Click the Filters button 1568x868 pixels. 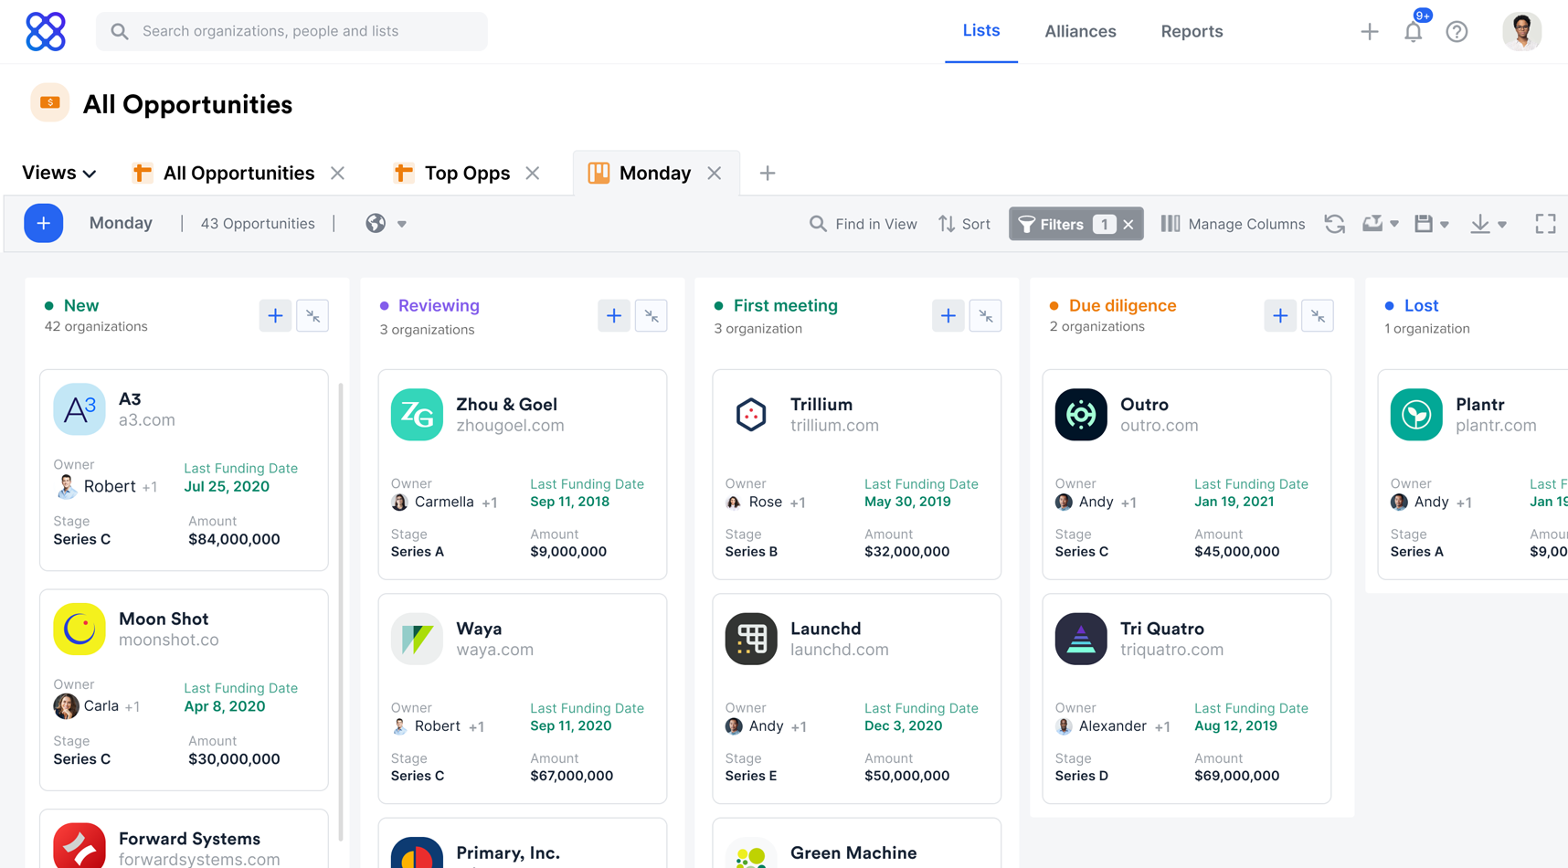(1065, 223)
